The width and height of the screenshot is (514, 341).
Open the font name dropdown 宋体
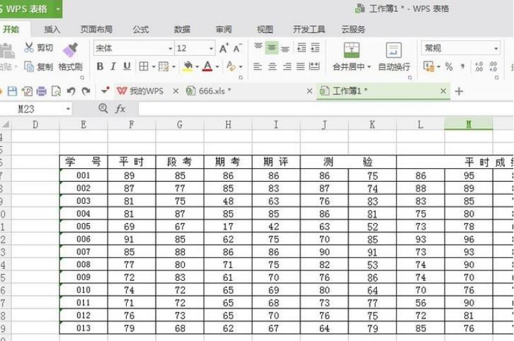[x=170, y=49]
